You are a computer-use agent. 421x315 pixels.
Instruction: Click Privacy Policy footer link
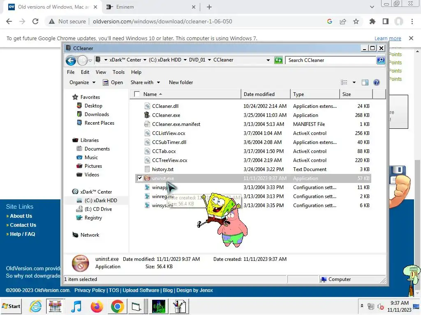point(90,290)
